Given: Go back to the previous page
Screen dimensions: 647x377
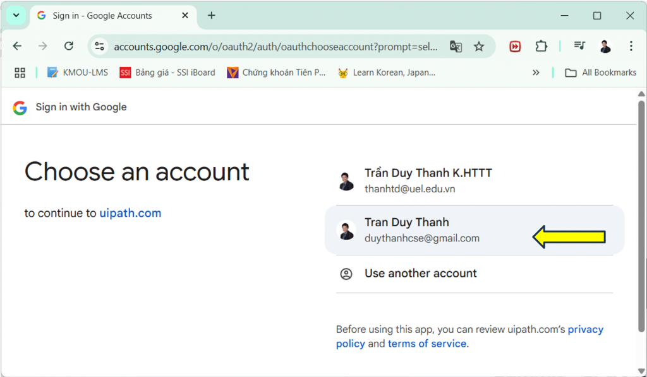Looking at the screenshot, I should 17,46.
